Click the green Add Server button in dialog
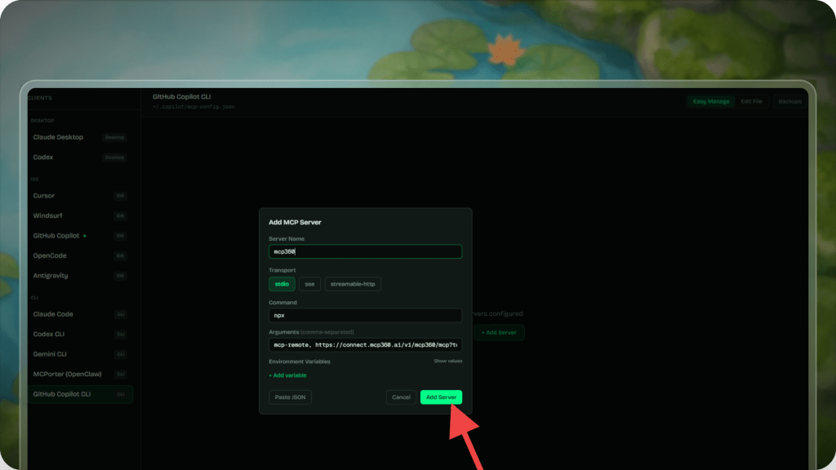Viewport: 836px width, 470px height. (x=441, y=397)
